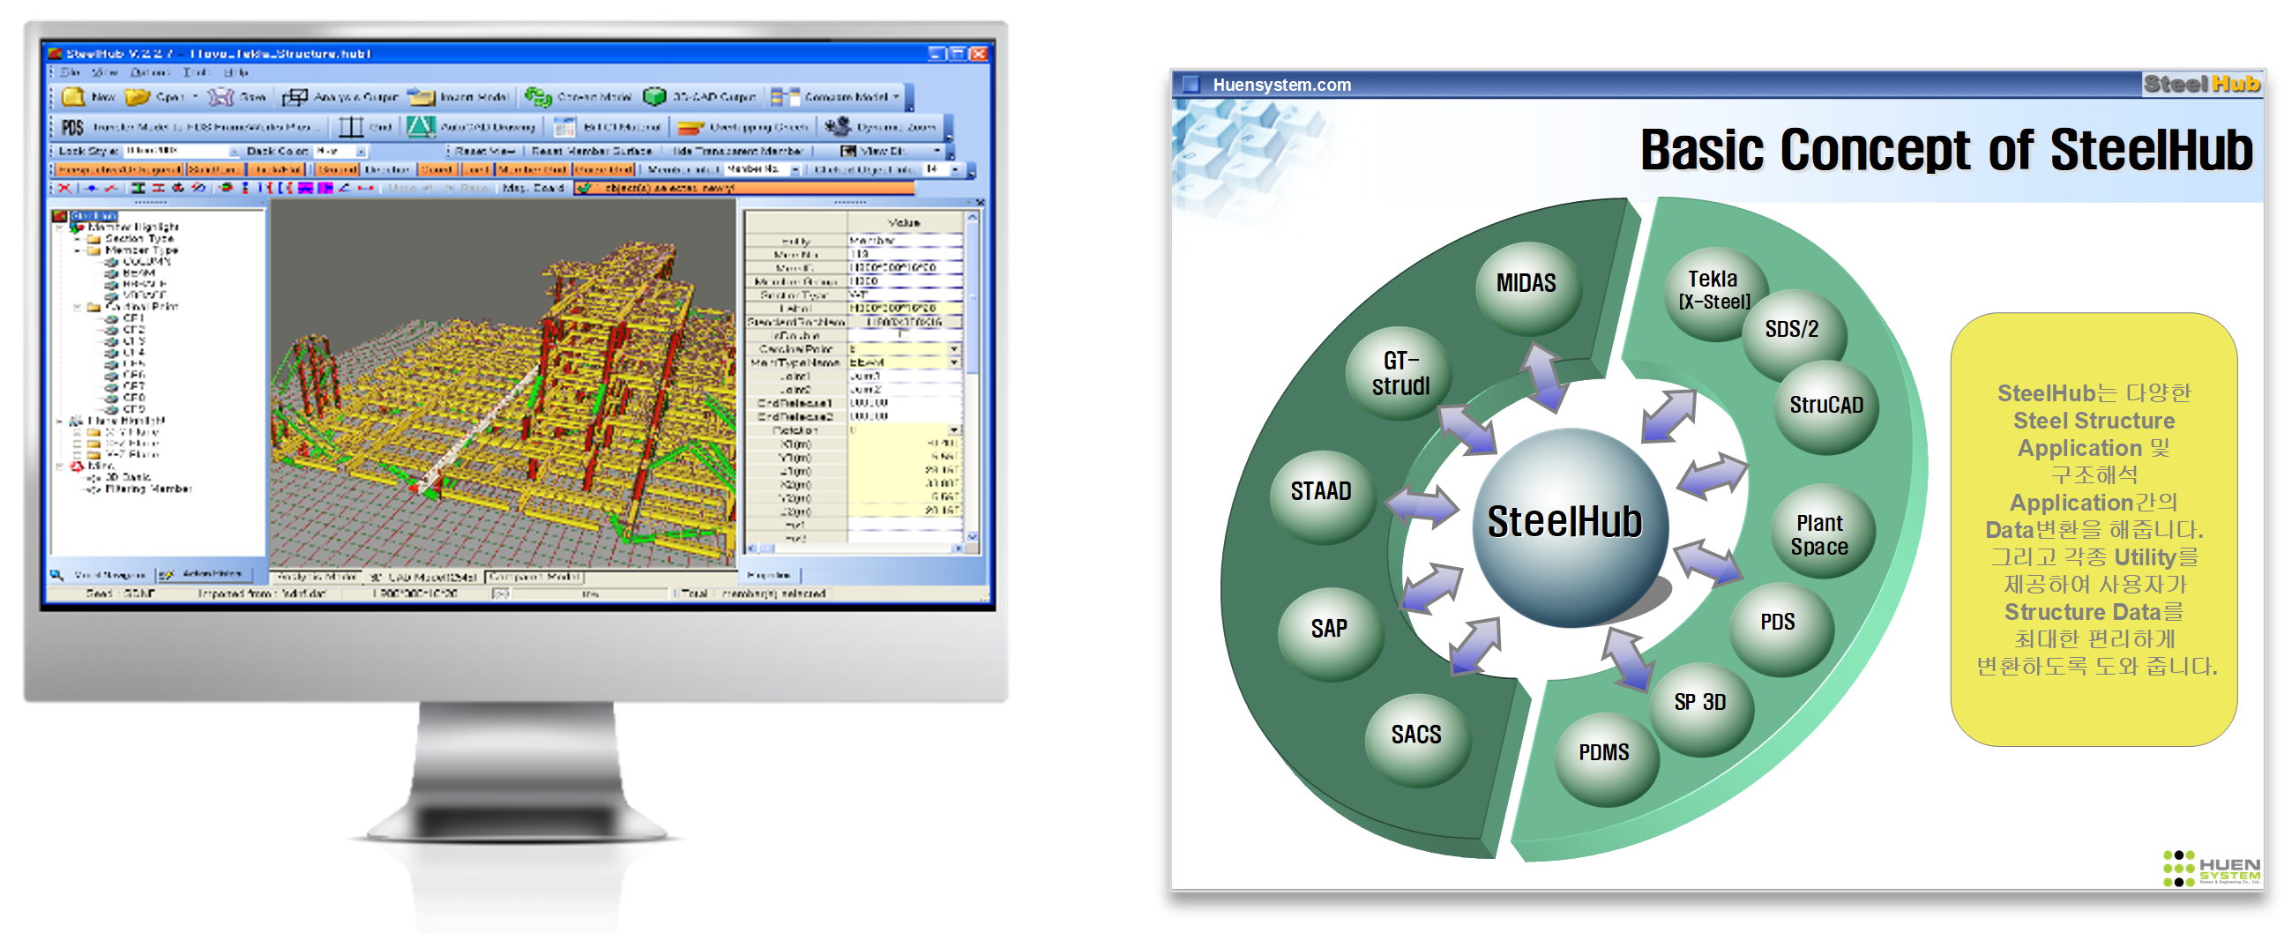Check the Y-Z Plane checkbox

[77, 454]
